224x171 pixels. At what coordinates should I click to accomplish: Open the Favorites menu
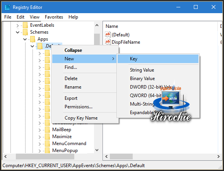pyautogui.click(x=54, y=17)
